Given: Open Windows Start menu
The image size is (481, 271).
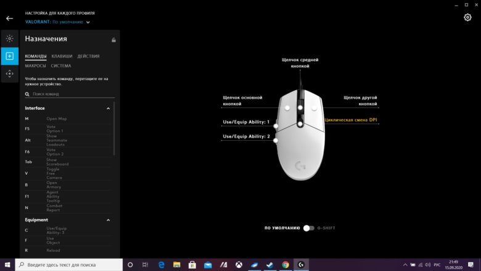Looking at the screenshot, I should tap(7, 265).
